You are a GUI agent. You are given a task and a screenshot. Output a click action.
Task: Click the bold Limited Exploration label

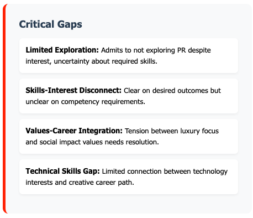(62, 50)
